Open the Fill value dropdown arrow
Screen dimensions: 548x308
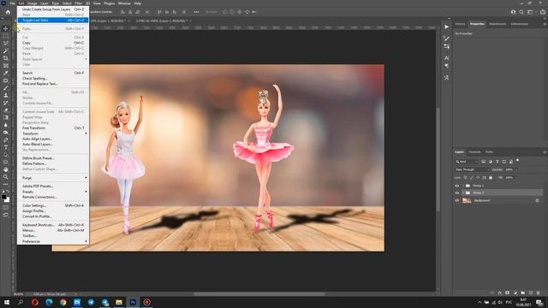click(x=516, y=178)
